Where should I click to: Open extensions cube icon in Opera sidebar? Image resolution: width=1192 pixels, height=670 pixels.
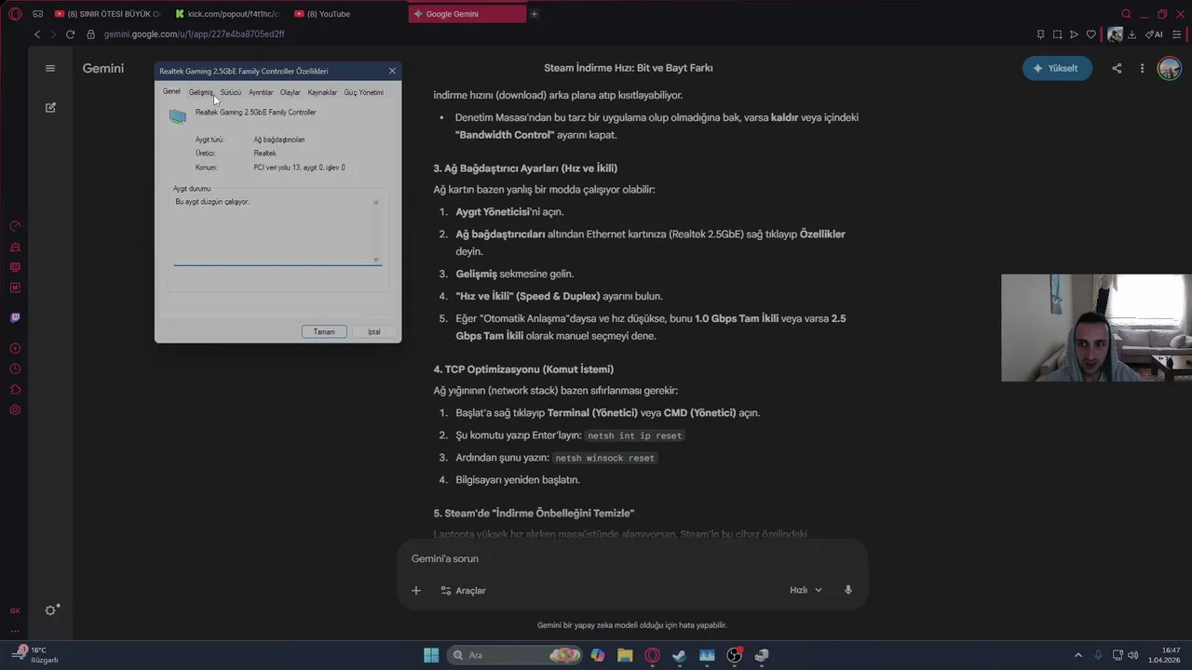15,389
